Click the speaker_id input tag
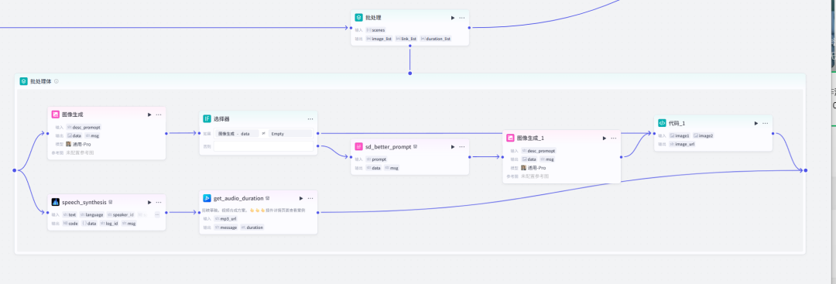This screenshot has width=836, height=284. 121,214
